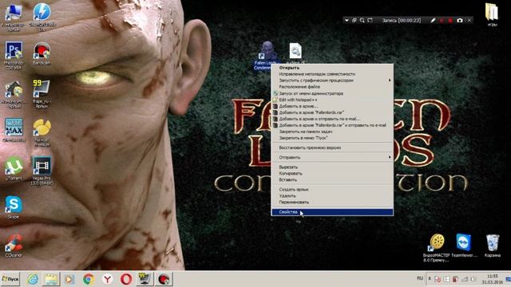Click the copy-windows icon in recorder toolbar
This screenshot has width=511, height=287.
(355, 20)
